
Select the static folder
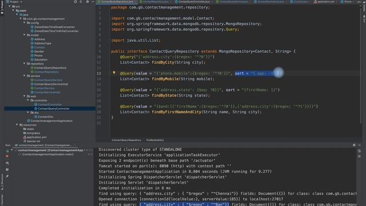30,129
